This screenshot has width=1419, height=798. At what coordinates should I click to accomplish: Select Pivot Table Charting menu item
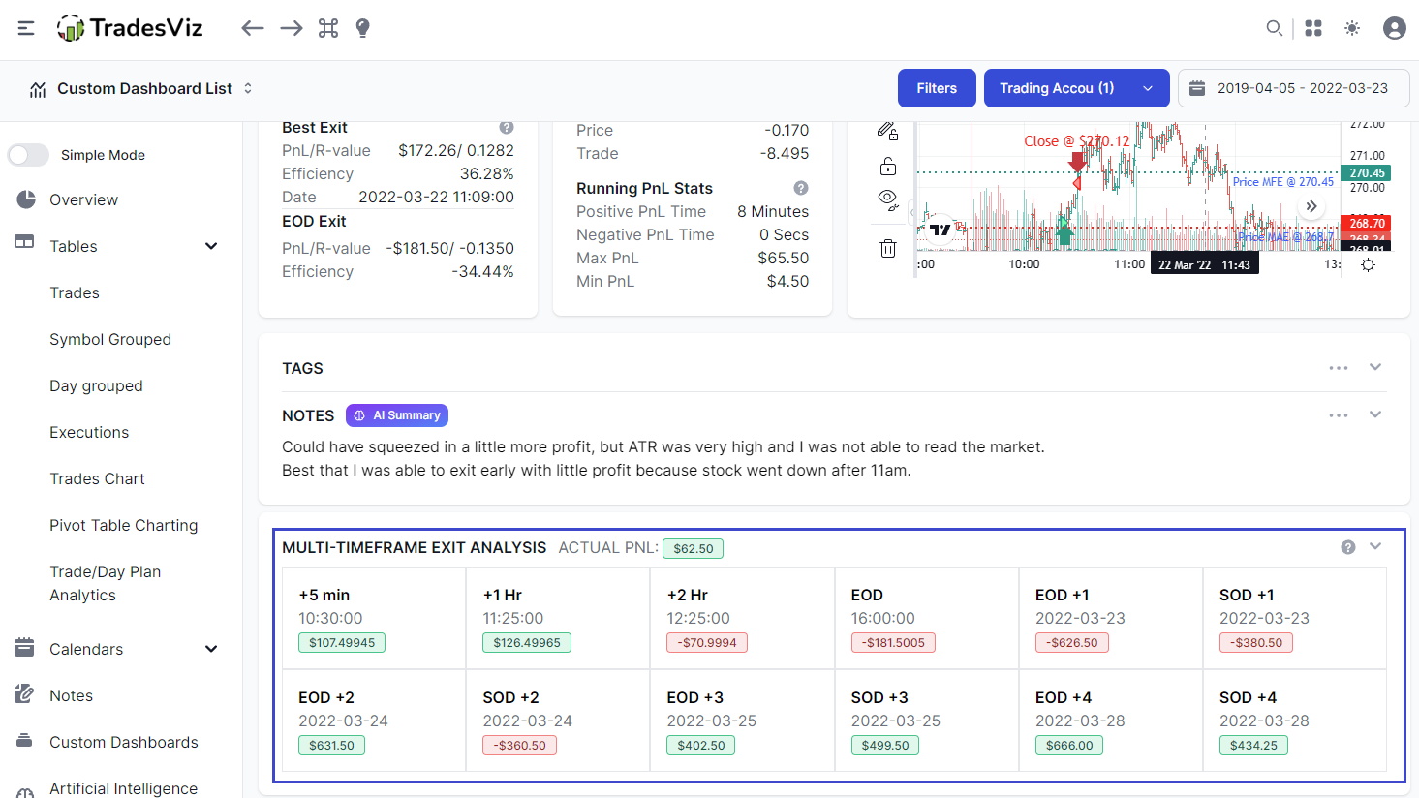click(124, 525)
